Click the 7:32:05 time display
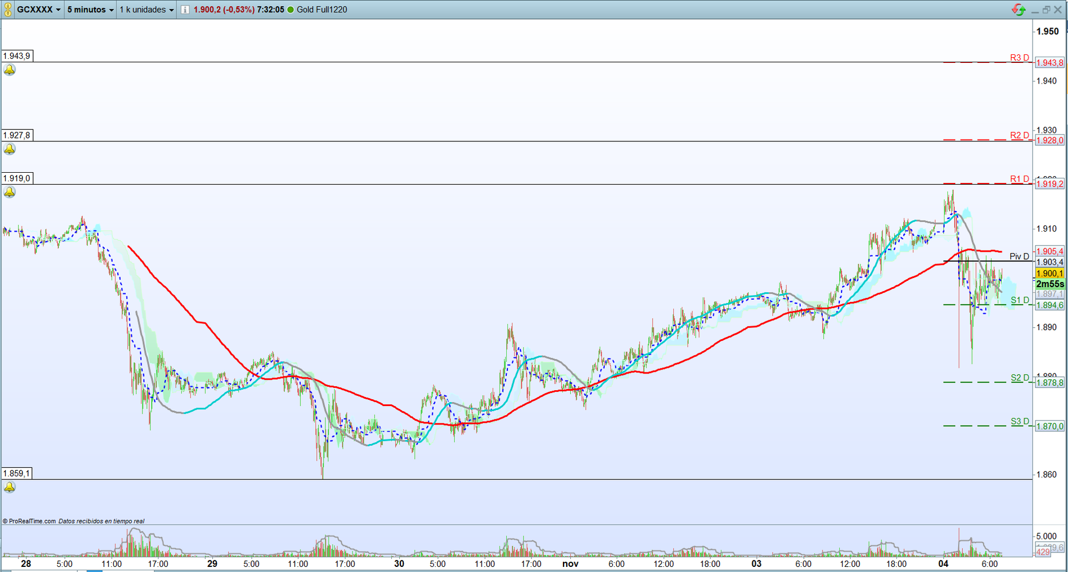1068x572 pixels. [271, 10]
